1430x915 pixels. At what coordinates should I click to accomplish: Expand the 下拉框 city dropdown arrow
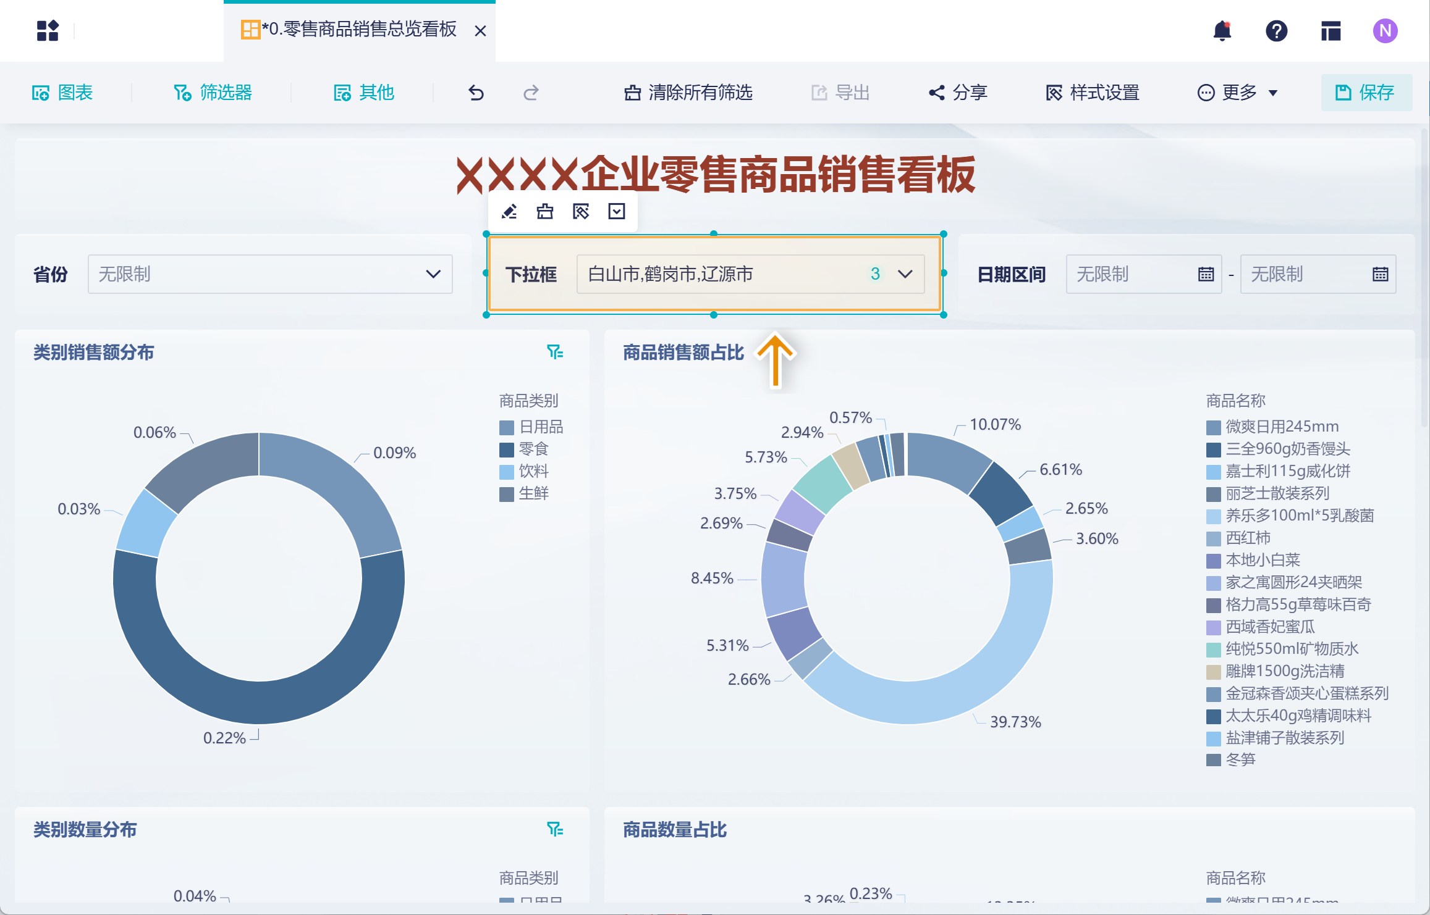point(905,274)
